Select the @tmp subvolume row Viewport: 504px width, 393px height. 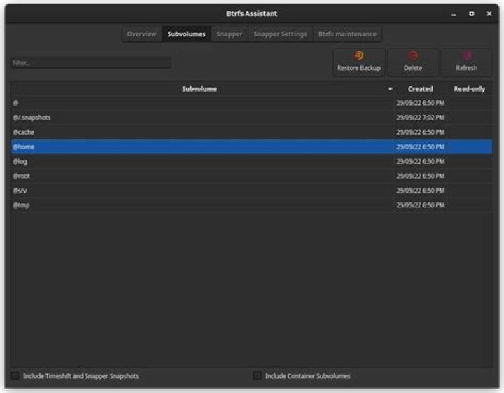click(x=252, y=205)
